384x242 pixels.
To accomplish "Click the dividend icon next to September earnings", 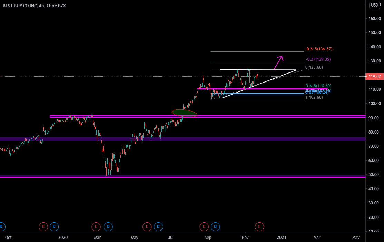I will point(215,227).
